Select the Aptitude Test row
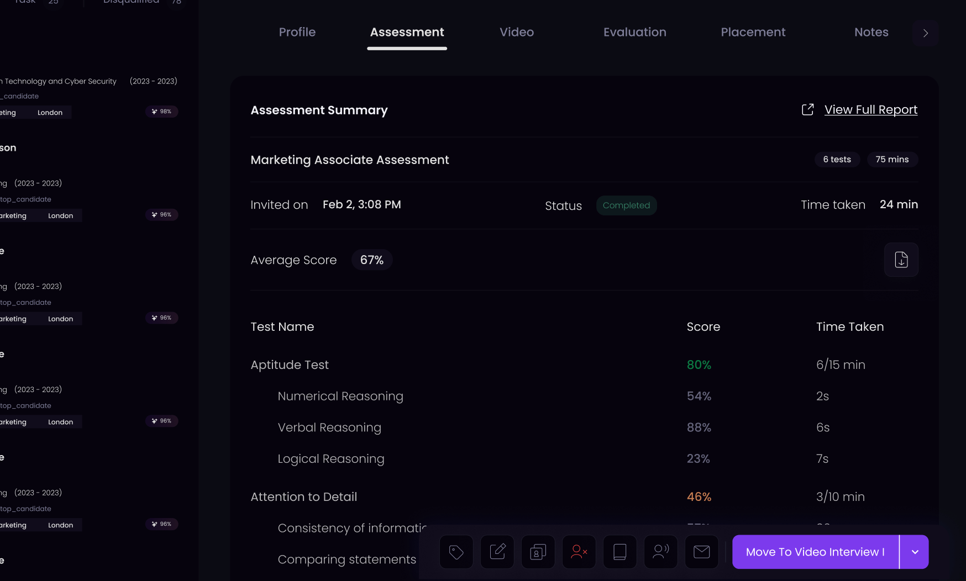The image size is (966, 581). 584,365
